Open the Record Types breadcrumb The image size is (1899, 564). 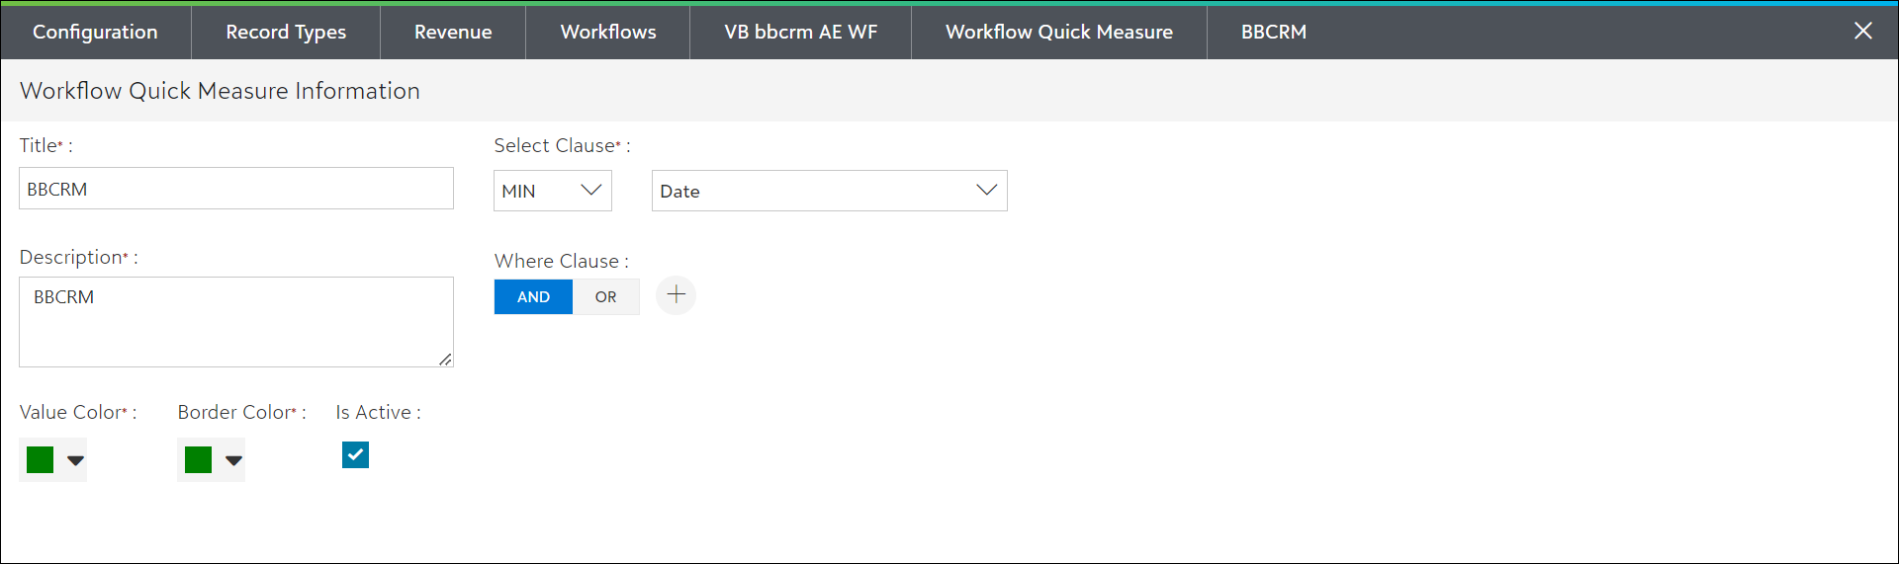286,32
